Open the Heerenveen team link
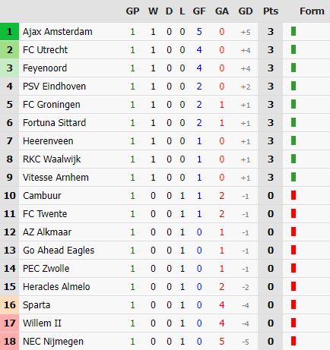The width and height of the screenshot is (330, 350). (x=48, y=141)
